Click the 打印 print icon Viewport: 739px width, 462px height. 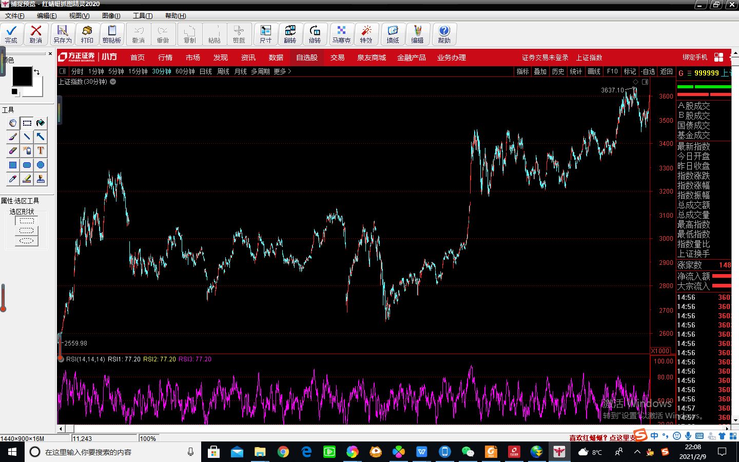pyautogui.click(x=87, y=34)
